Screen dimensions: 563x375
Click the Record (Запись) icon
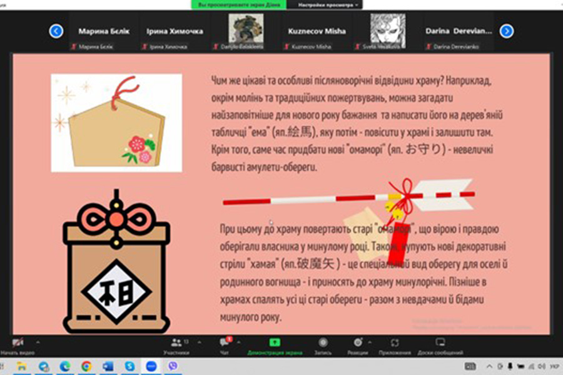pos(323,342)
